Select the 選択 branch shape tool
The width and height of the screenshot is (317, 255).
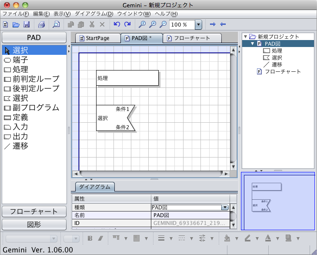coord(34,98)
